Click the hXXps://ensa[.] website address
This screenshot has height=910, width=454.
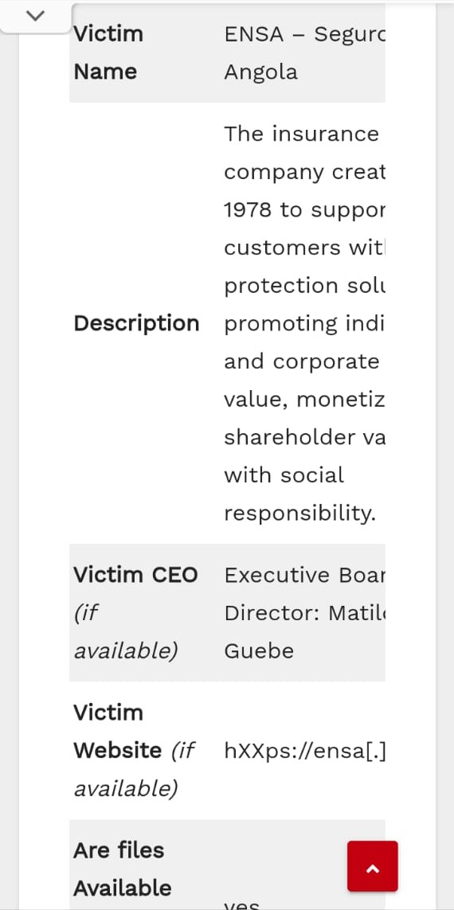click(305, 751)
